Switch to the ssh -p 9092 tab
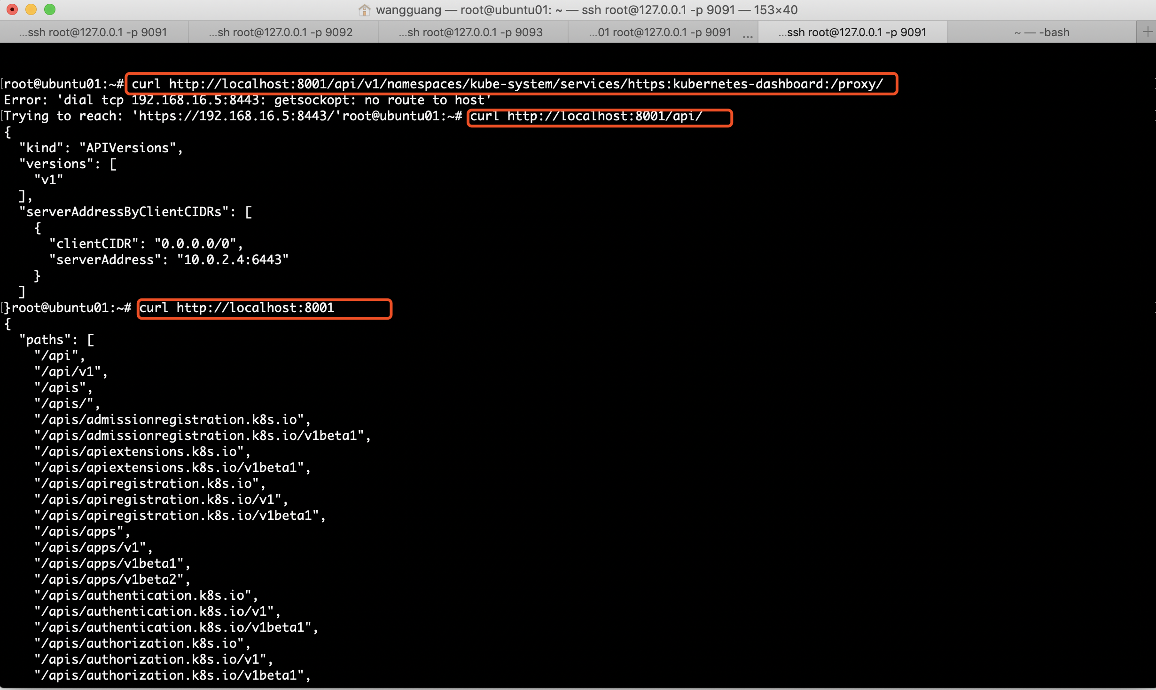Image resolution: width=1156 pixels, height=690 pixels. [283, 32]
